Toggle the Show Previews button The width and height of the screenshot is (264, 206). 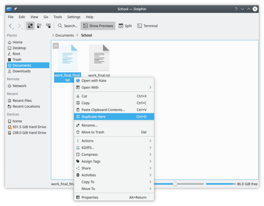coord(98,26)
